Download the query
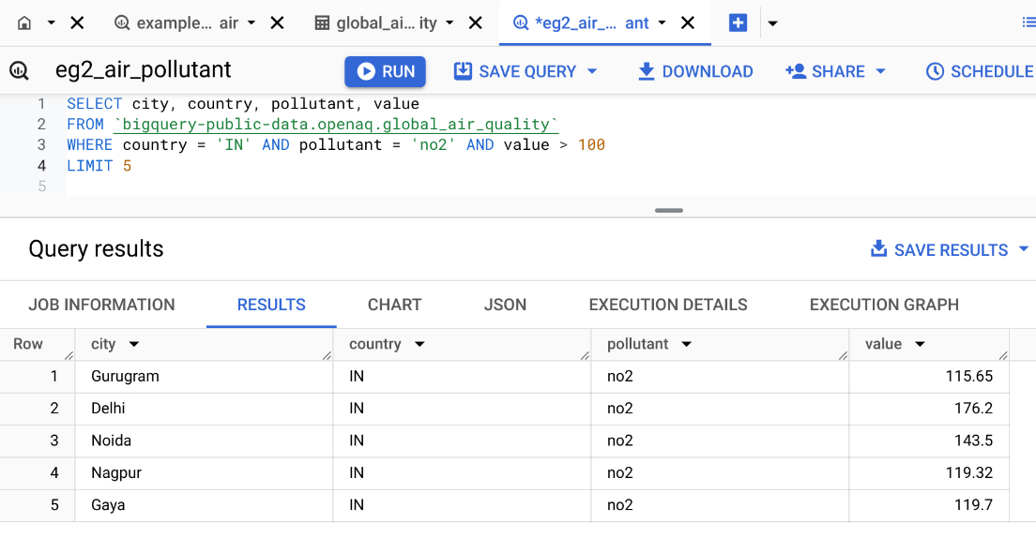The height and width of the screenshot is (553, 1036). tap(694, 71)
